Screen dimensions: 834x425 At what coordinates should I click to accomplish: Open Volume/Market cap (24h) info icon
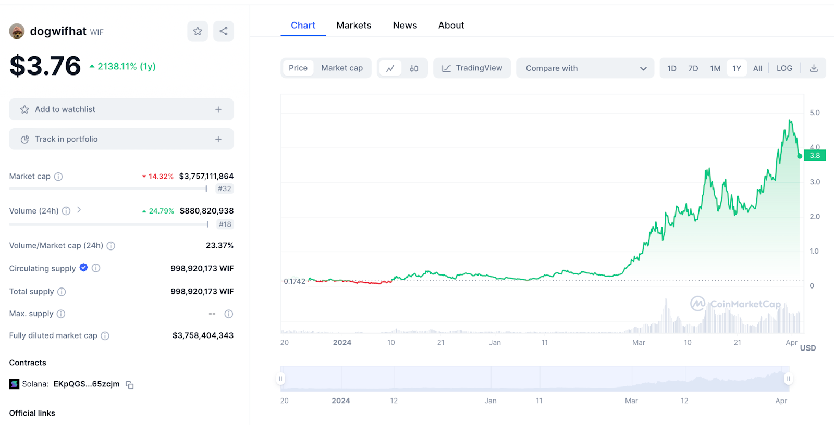(111, 246)
